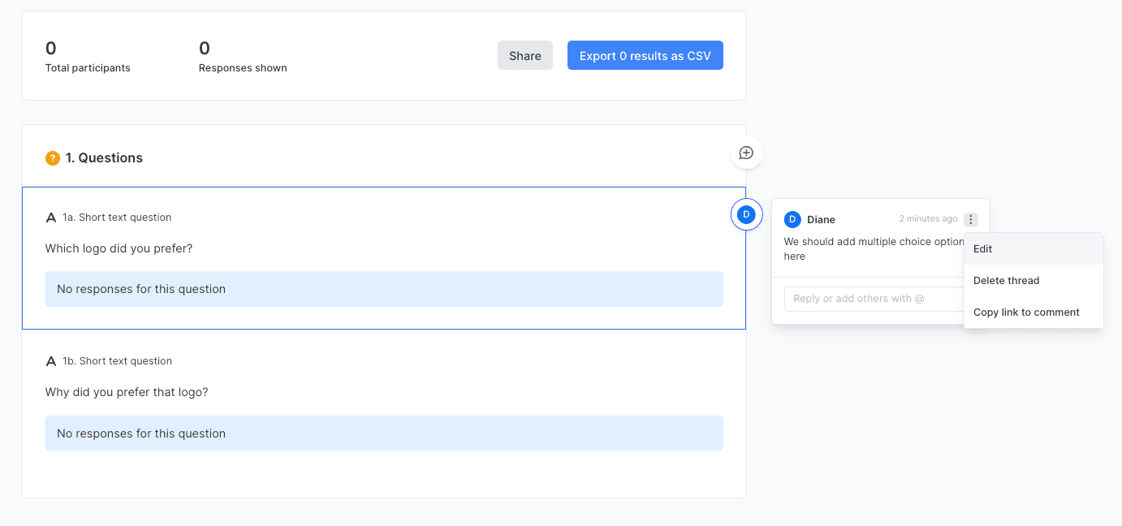Toggle the three-dot comment options menu

(x=971, y=219)
